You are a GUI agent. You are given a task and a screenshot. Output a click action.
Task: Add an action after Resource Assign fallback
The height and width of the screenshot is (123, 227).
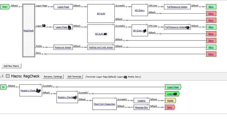82,47
